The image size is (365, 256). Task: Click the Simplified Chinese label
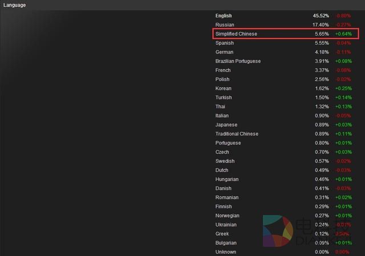(236, 34)
